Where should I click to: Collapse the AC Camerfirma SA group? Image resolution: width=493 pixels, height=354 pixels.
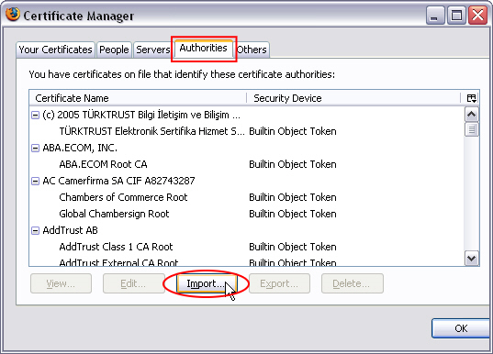(x=35, y=182)
